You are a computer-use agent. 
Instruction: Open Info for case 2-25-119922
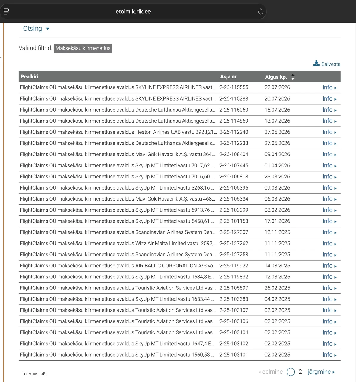click(329, 266)
